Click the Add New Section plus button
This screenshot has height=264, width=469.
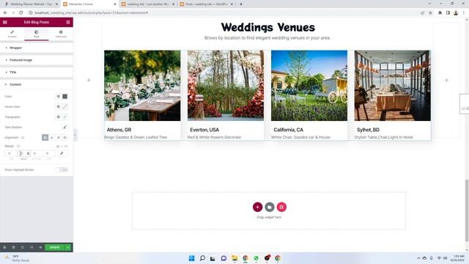coord(257,207)
